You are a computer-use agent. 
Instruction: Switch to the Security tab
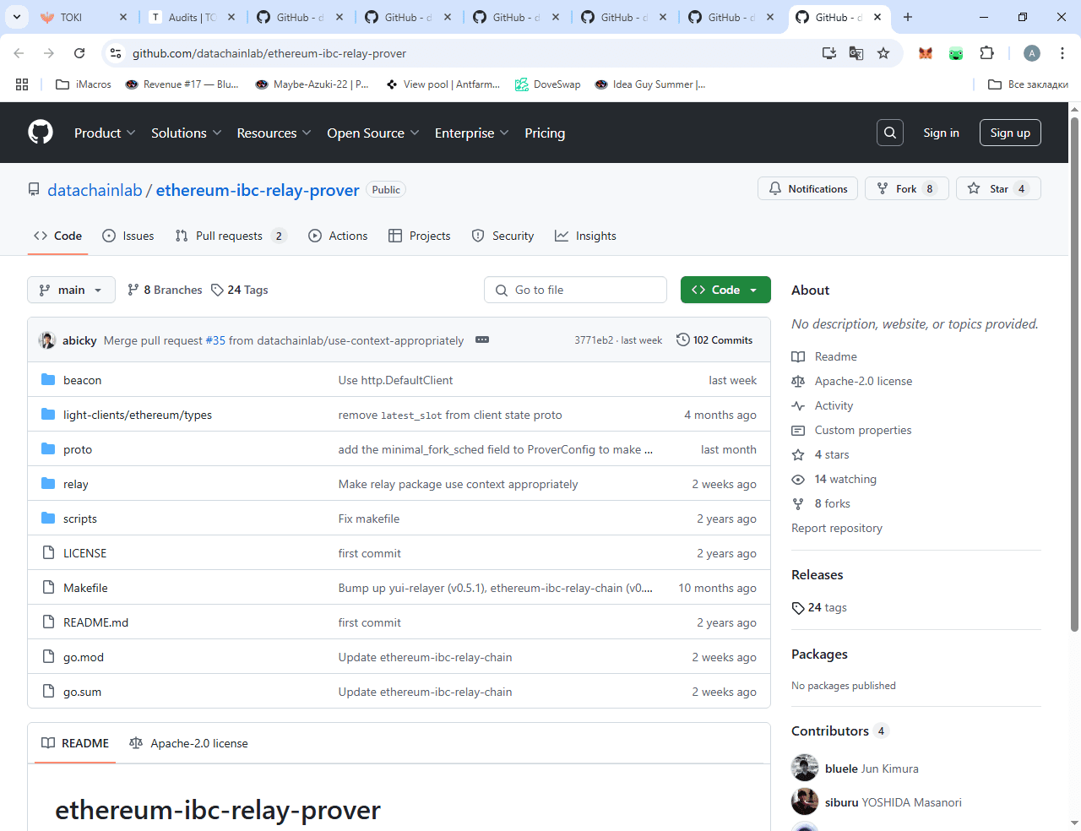(x=502, y=236)
